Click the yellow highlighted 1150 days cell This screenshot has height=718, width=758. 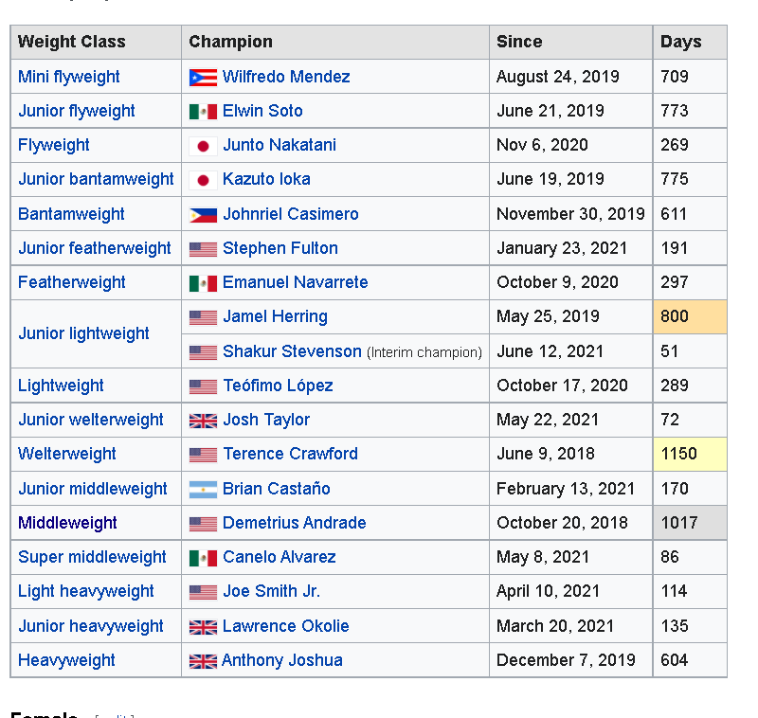[689, 454]
